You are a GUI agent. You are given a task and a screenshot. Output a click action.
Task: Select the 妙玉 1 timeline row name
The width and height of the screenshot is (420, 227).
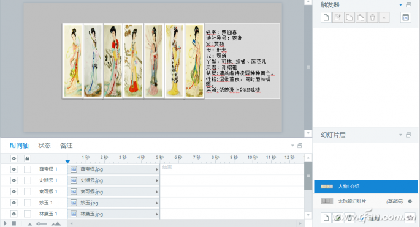(x=46, y=203)
